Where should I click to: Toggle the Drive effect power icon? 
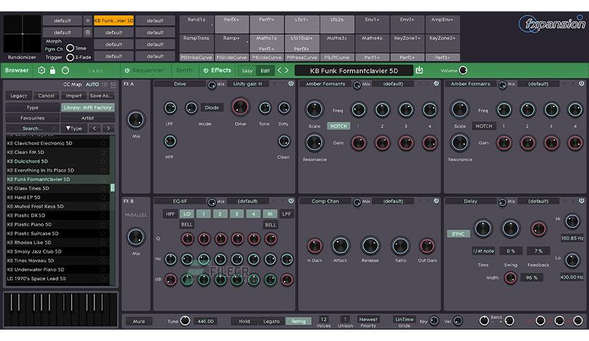[x=291, y=84]
